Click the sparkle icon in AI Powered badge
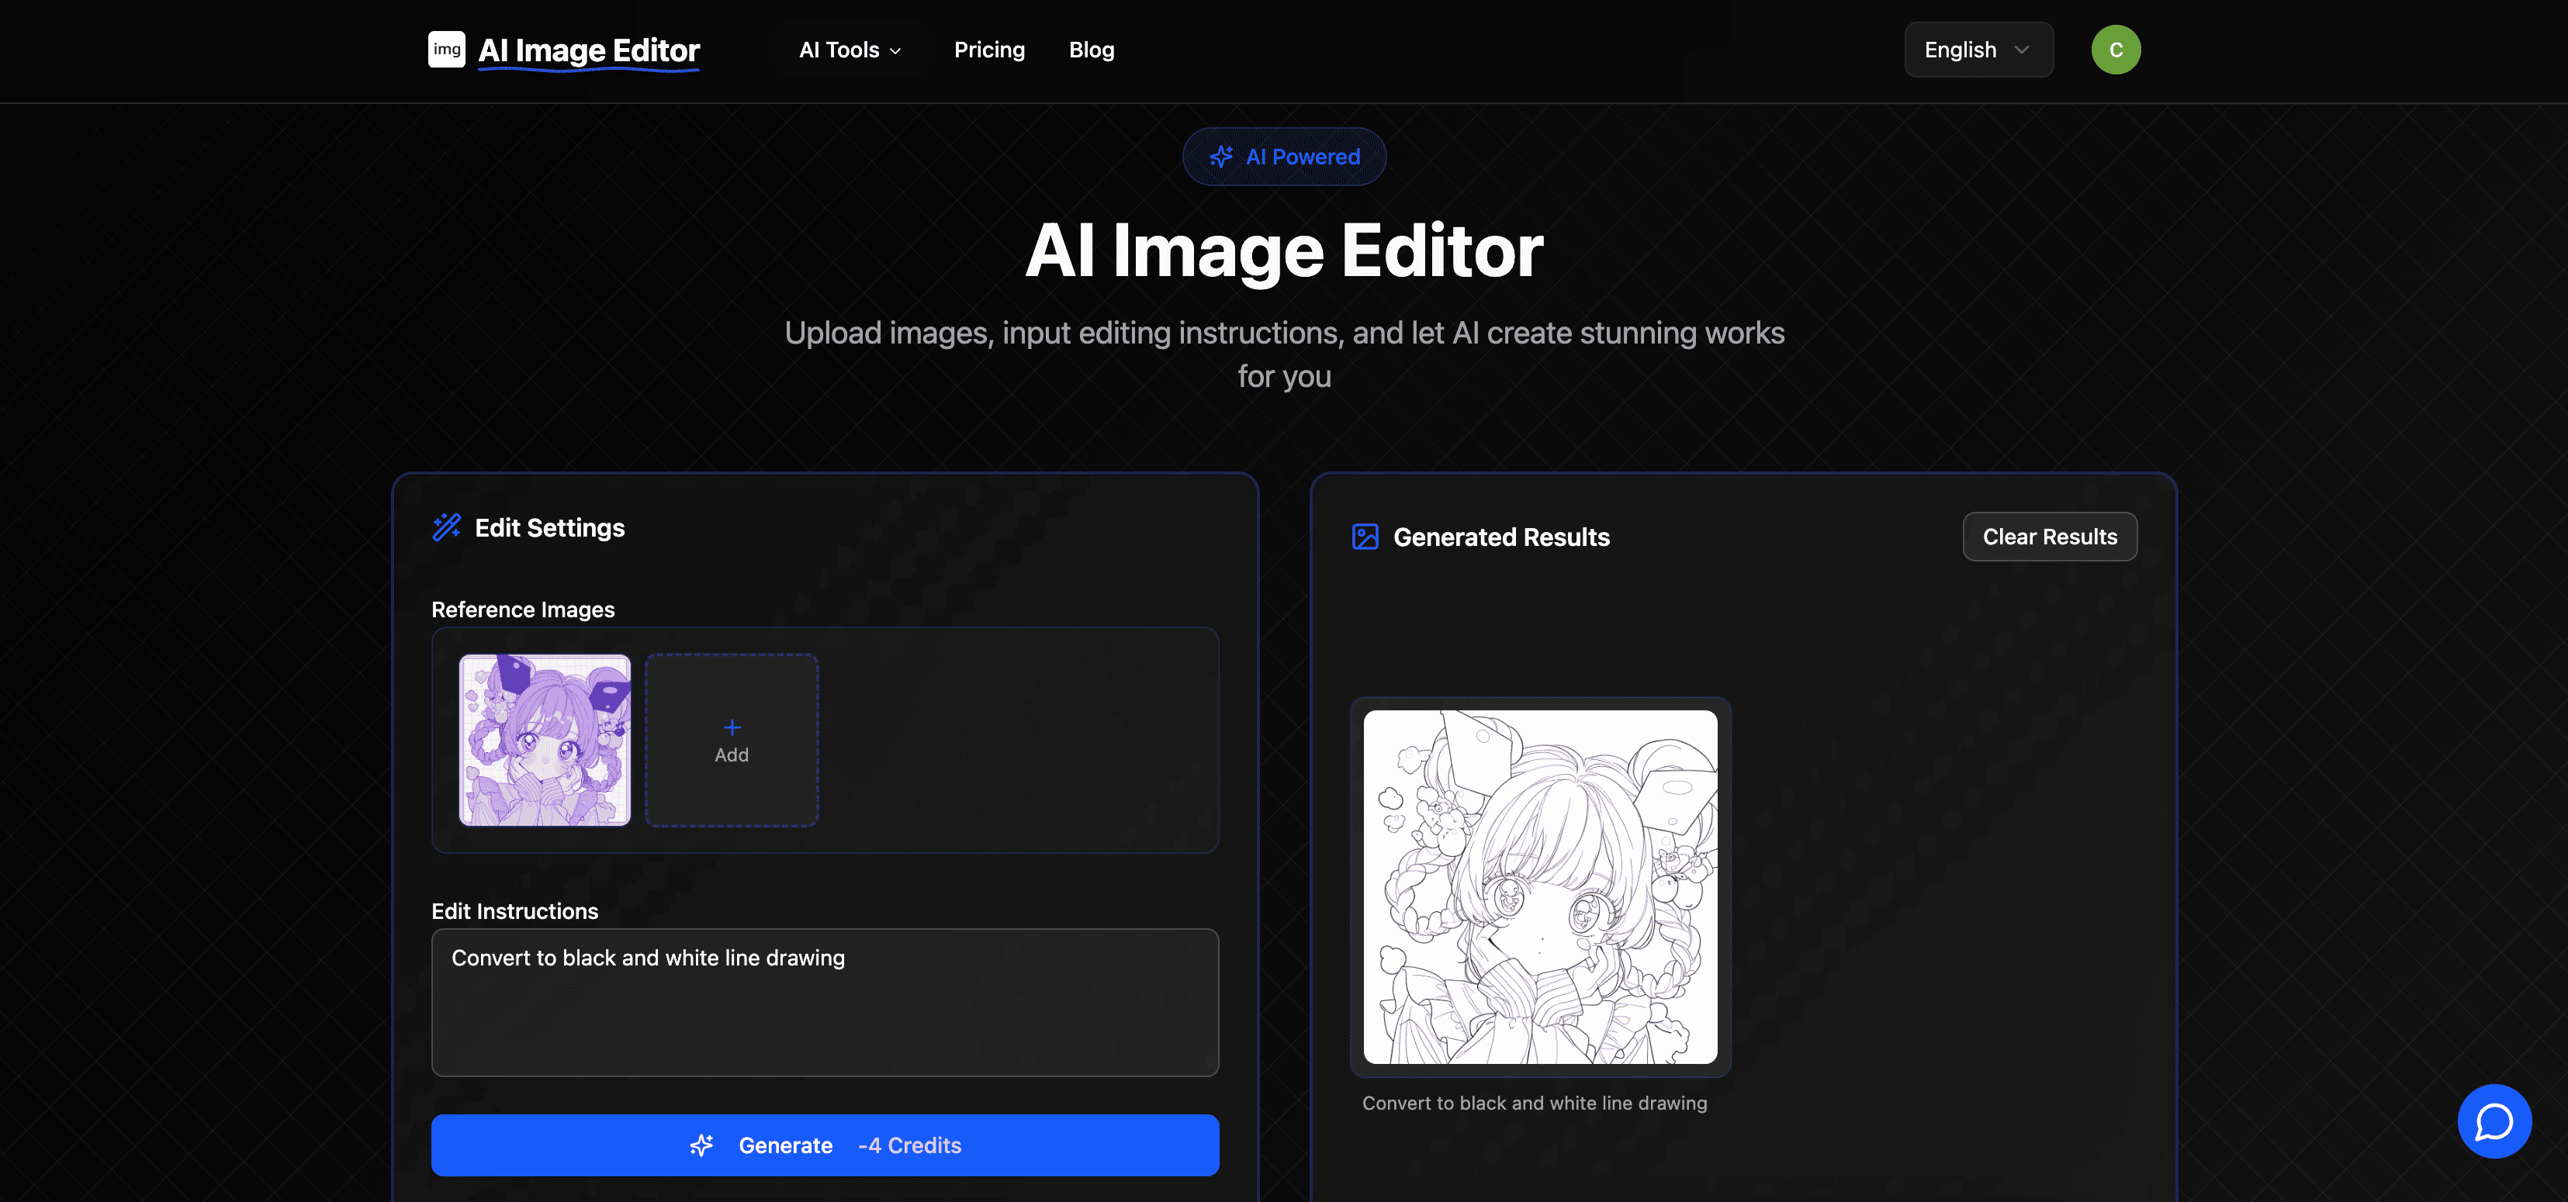The height and width of the screenshot is (1202, 2568). (x=1220, y=157)
